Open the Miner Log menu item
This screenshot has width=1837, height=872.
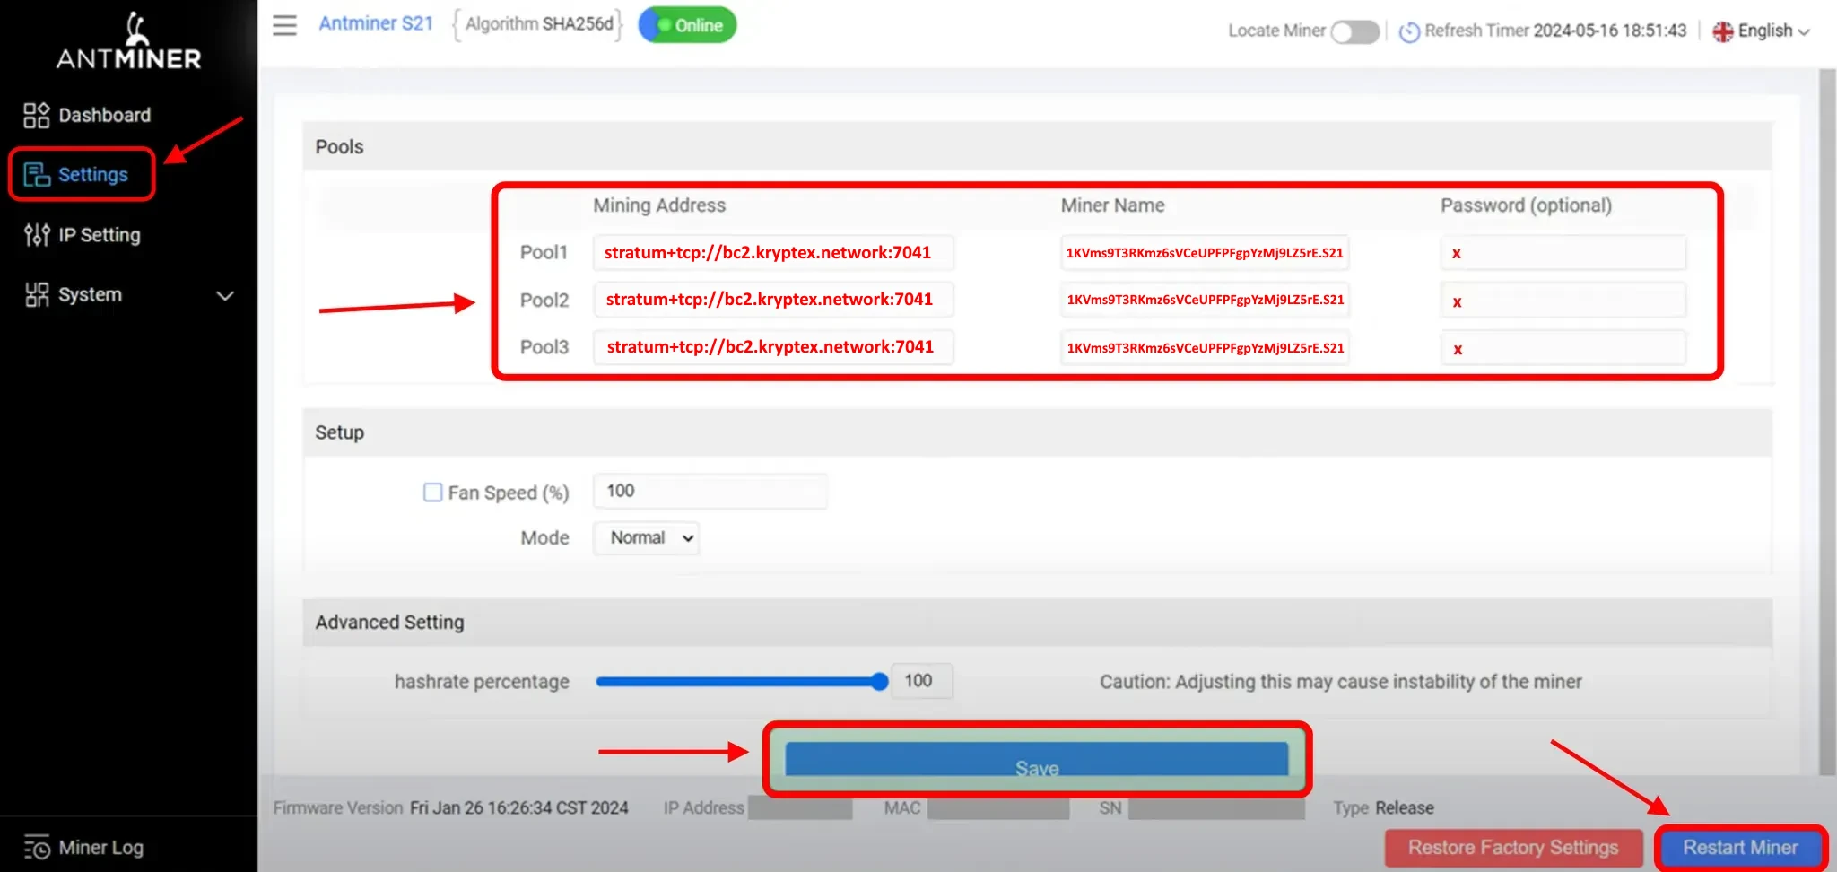(x=100, y=848)
